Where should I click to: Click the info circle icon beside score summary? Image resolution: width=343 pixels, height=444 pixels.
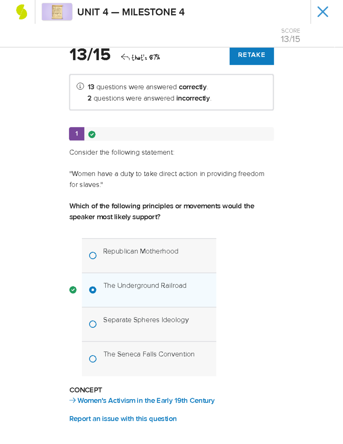click(x=80, y=86)
